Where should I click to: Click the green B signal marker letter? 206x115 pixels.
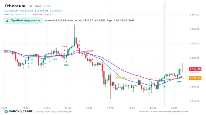164,87
